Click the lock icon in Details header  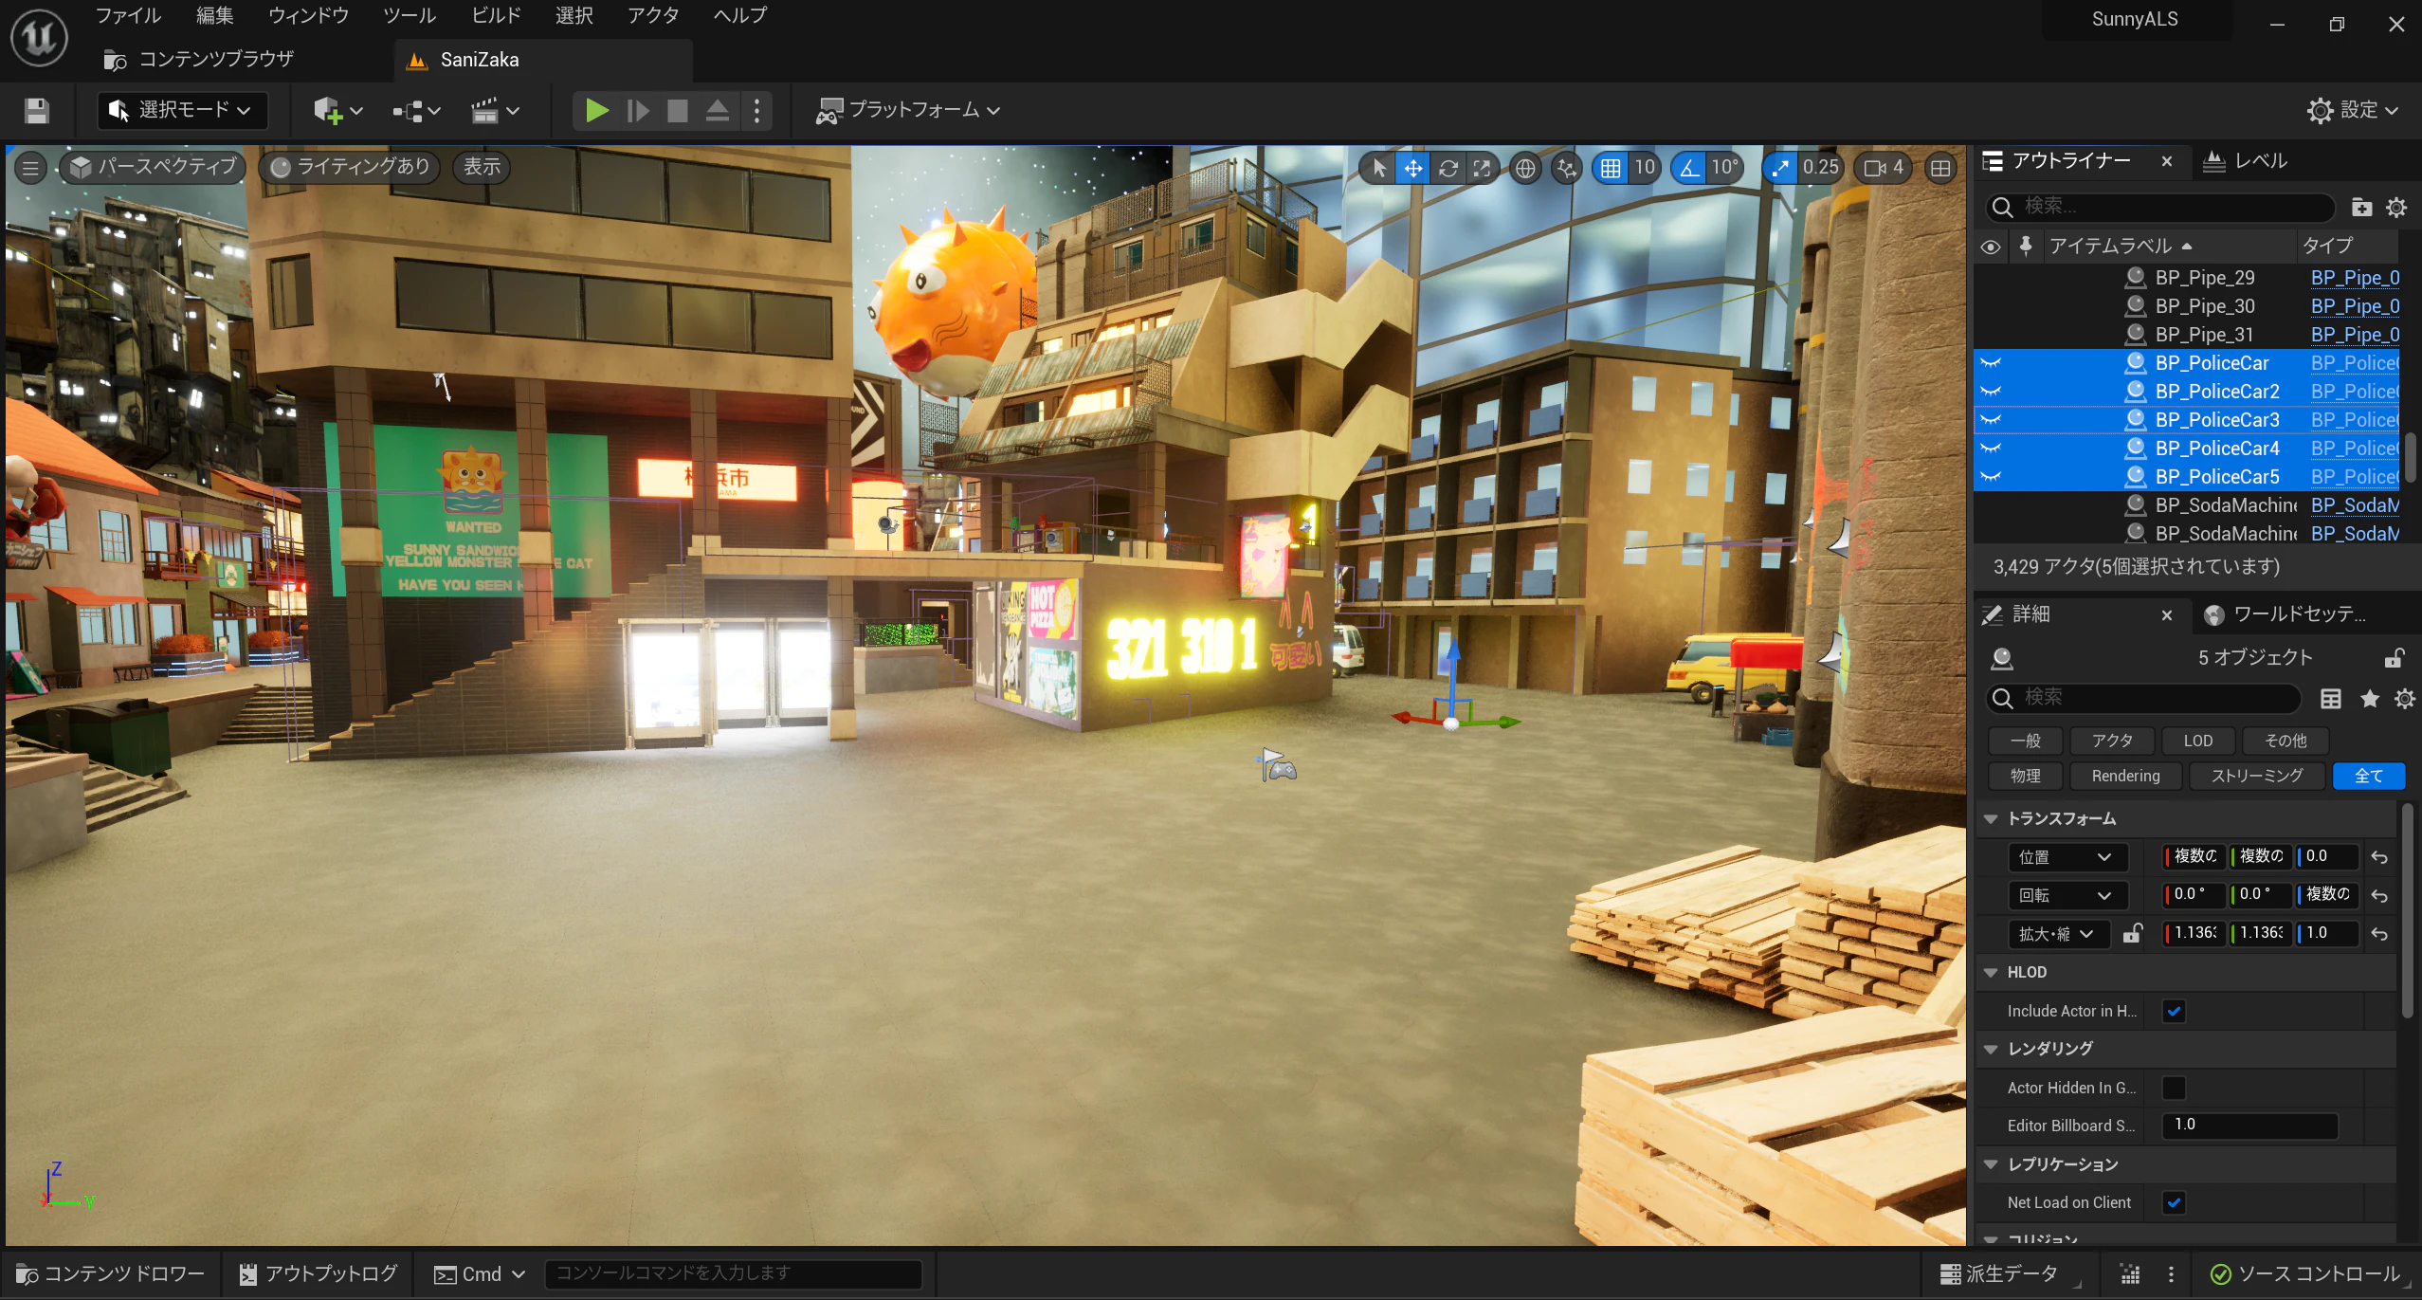2395,657
